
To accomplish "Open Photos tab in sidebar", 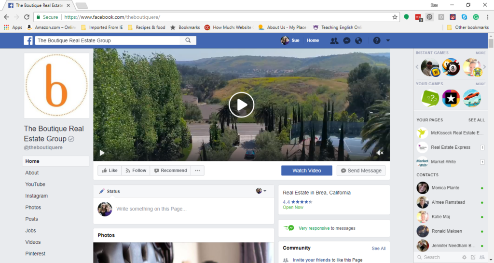I will 33,207.
